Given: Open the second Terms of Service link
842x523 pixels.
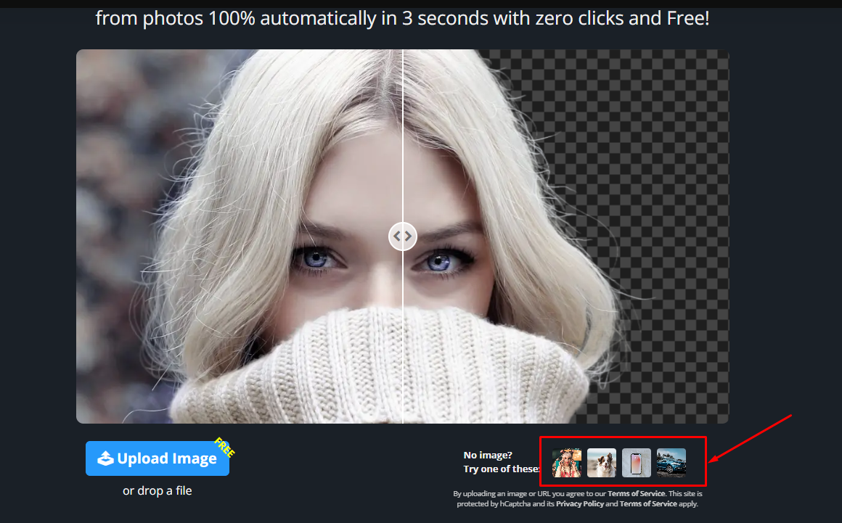Looking at the screenshot, I should point(647,503).
